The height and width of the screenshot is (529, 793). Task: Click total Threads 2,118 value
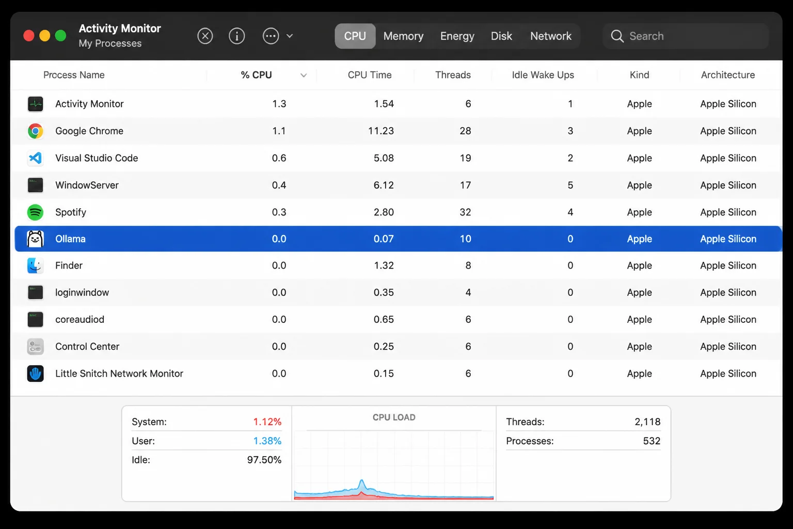pyautogui.click(x=647, y=422)
